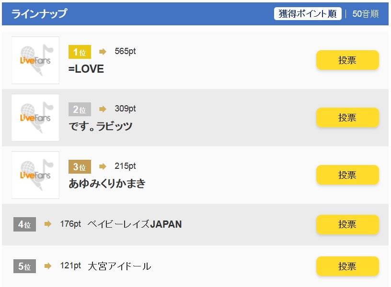Click the gray 5位 rank badge
391x287 pixels.
pyautogui.click(x=25, y=266)
